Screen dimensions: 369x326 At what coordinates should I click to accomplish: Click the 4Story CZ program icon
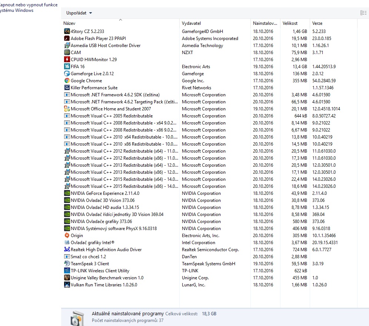click(x=67, y=31)
